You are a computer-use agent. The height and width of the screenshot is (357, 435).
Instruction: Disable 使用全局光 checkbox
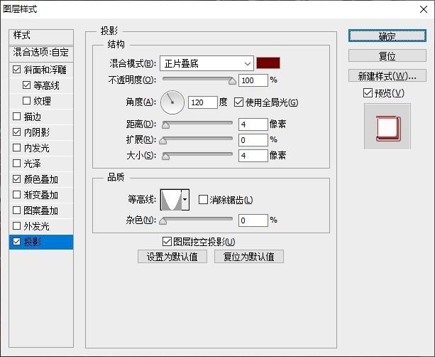238,102
